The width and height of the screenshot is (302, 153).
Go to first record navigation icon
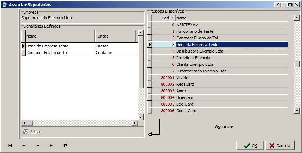[10, 146]
